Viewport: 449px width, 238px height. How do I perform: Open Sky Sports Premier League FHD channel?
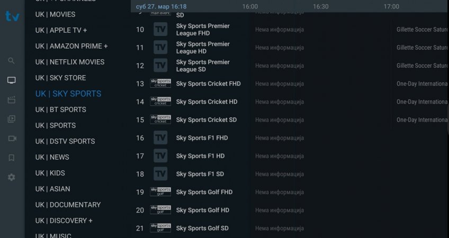point(203,30)
